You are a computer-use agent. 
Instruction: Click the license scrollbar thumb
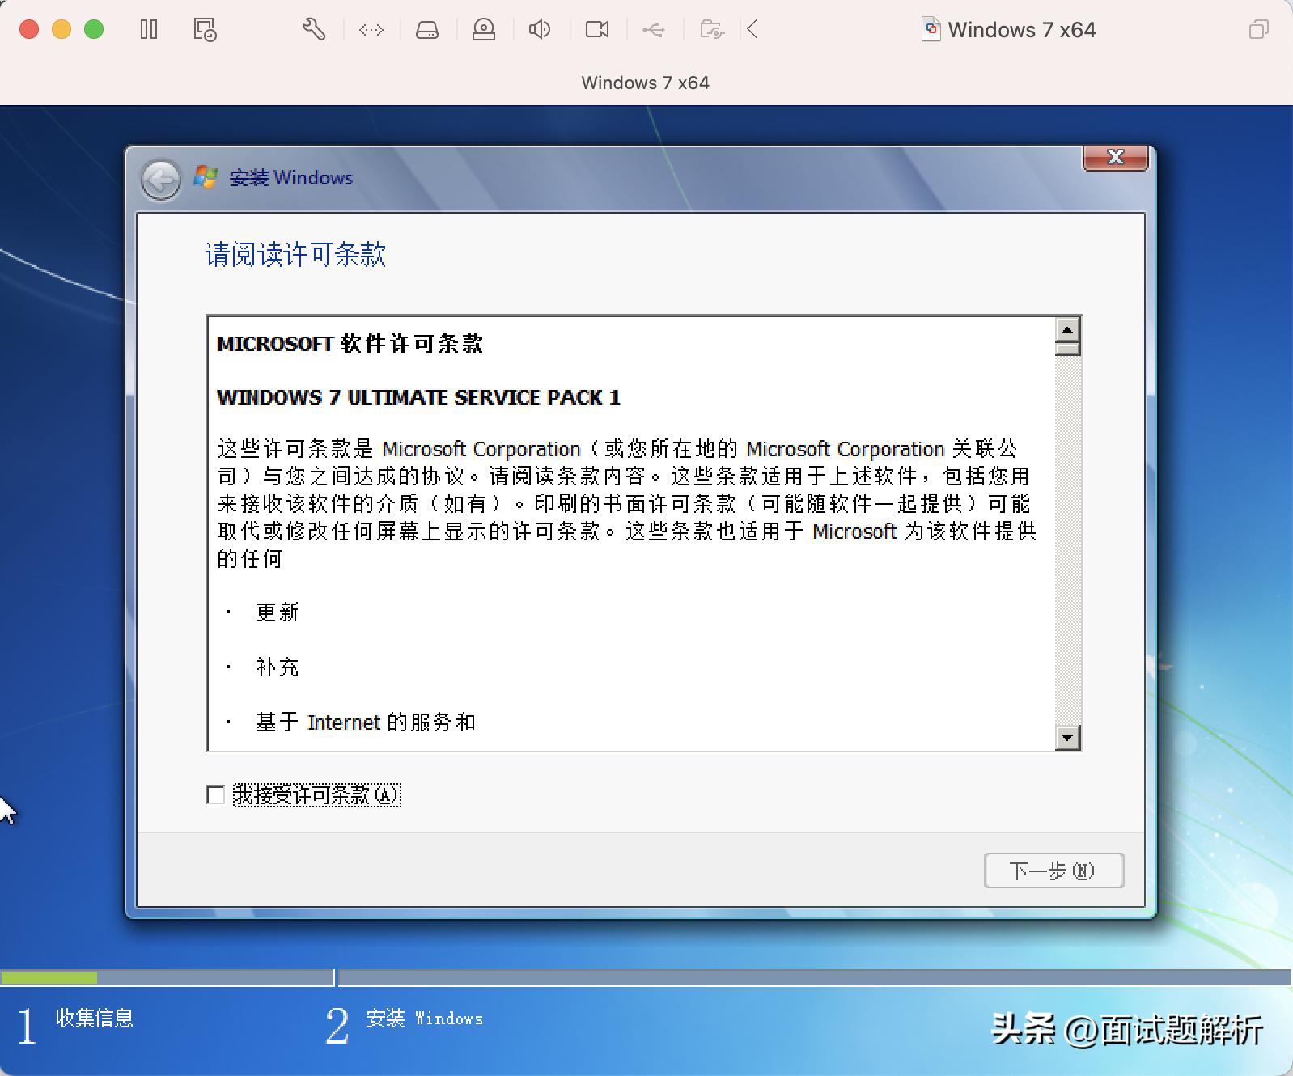pyautogui.click(x=1068, y=349)
